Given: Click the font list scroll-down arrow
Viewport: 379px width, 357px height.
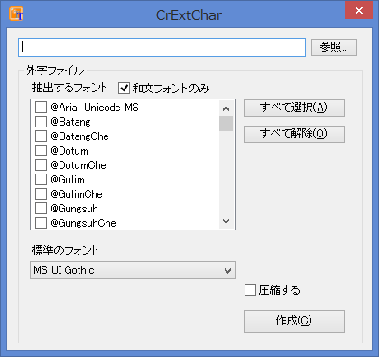Looking at the screenshot, I should pyautogui.click(x=226, y=221).
